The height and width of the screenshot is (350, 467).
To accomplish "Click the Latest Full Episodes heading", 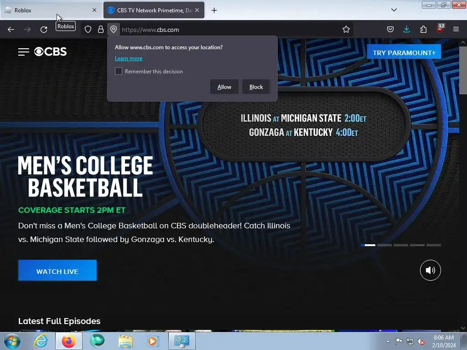I will point(59,321).
